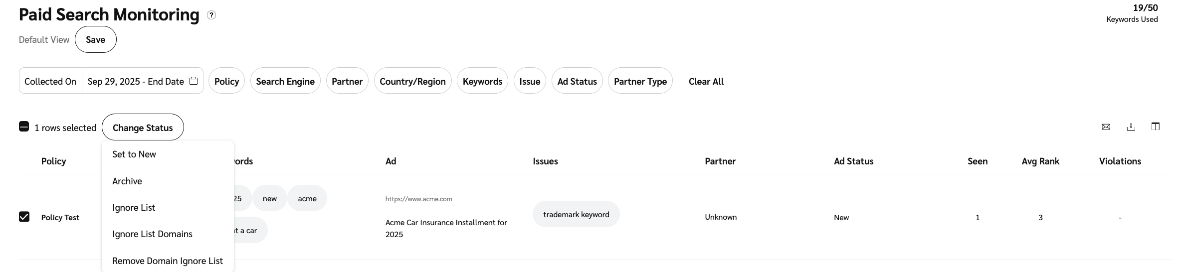
Task: Choose Remove Domain Ignore List option
Action: coord(168,261)
